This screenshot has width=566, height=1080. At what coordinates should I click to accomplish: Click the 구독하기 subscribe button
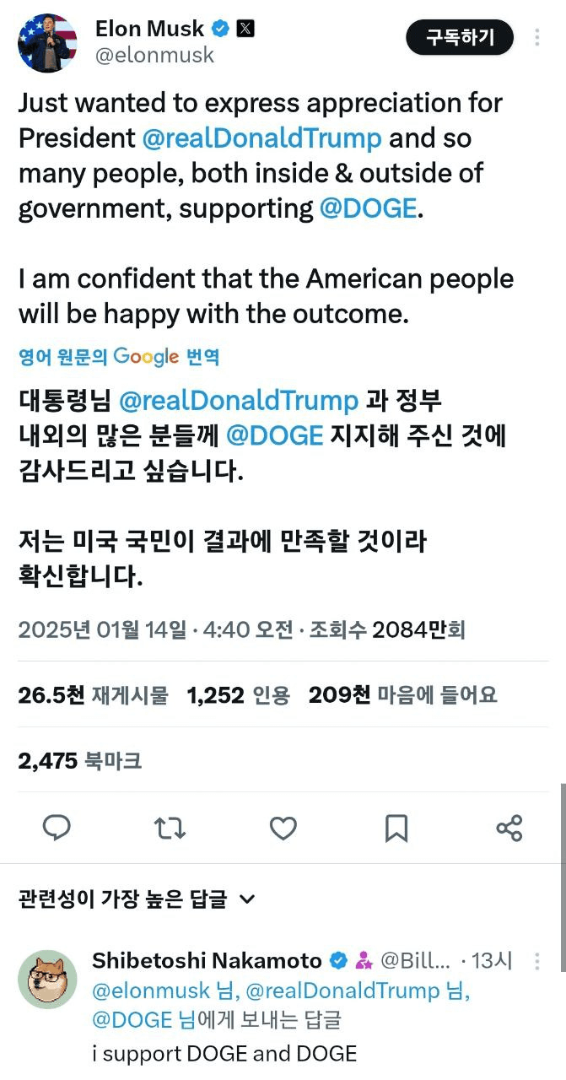(460, 38)
